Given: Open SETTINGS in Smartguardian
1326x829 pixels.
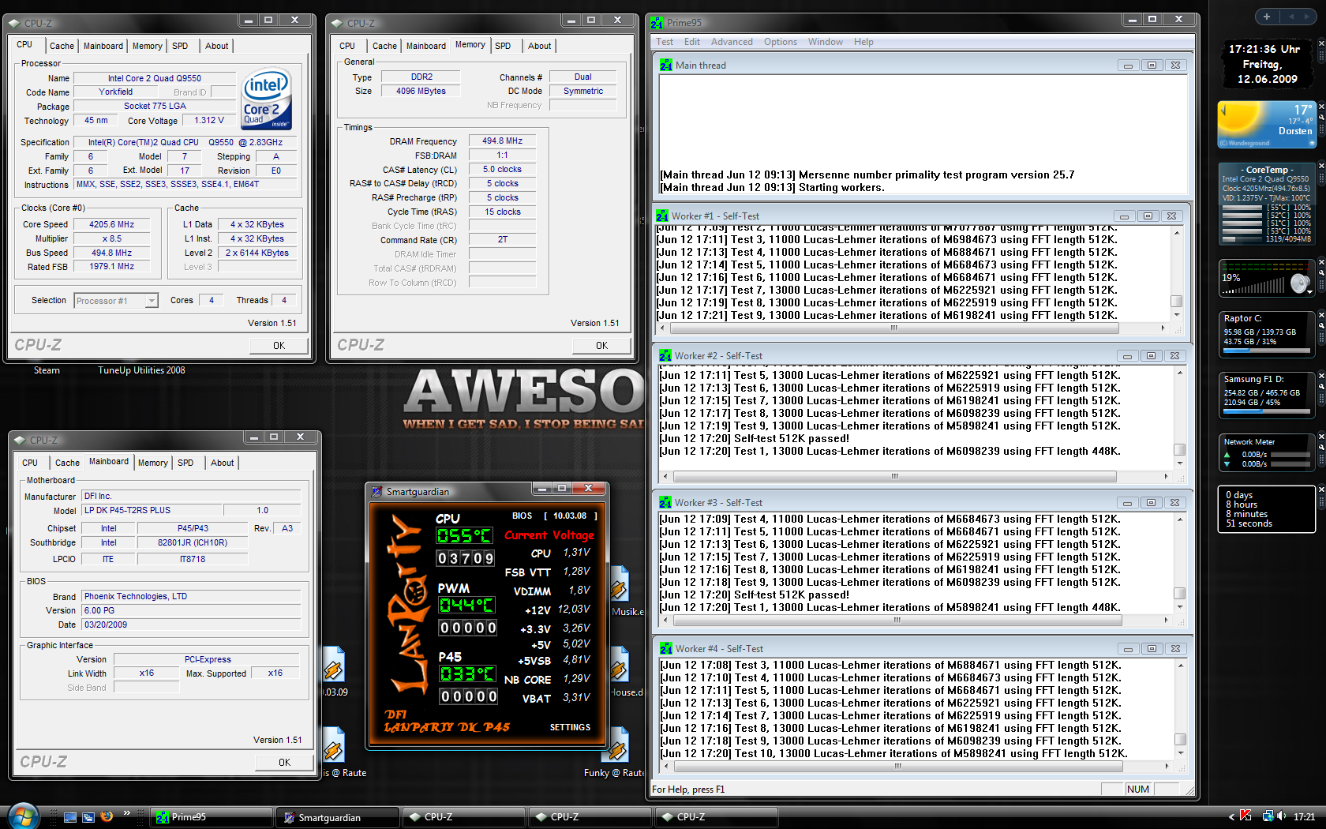Looking at the screenshot, I should pos(570,727).
